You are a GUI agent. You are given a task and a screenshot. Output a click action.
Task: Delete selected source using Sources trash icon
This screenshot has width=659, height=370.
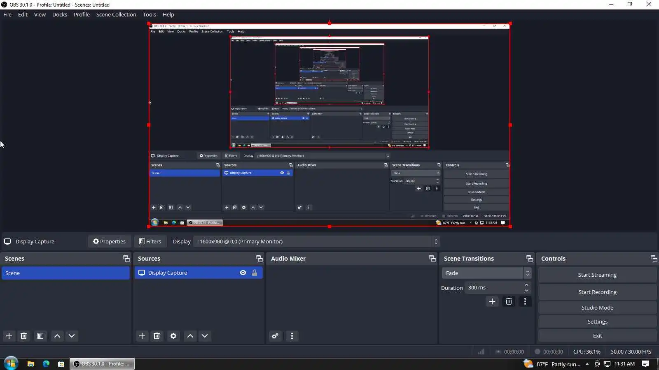[157, 336]
